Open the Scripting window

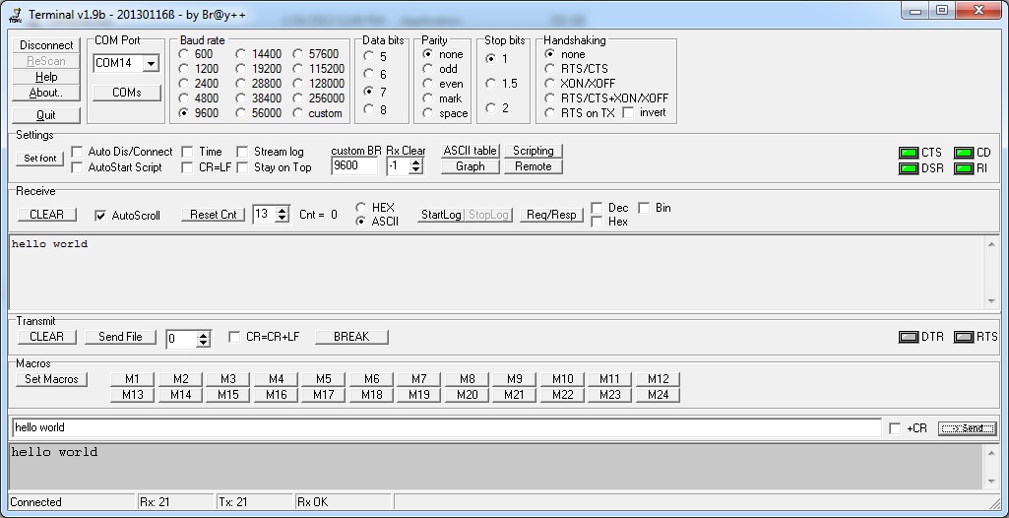(x=534, y=151)
